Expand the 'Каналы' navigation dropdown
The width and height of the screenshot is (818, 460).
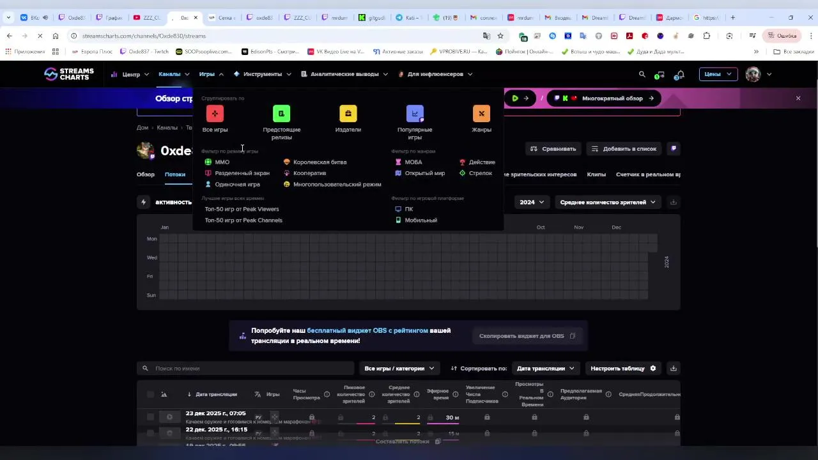(174, 74)
